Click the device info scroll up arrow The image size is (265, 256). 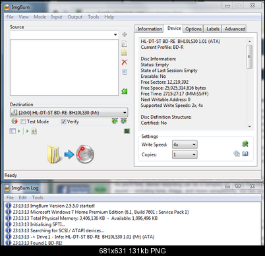(249, 42)
